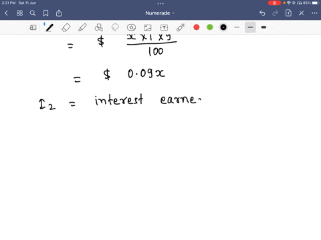Open the Elements sticker tool
The image size is (321, 240).
click(x=131, y=27)
